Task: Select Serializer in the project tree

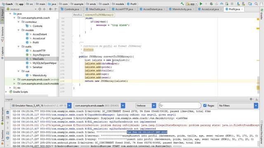Action: 38,67
